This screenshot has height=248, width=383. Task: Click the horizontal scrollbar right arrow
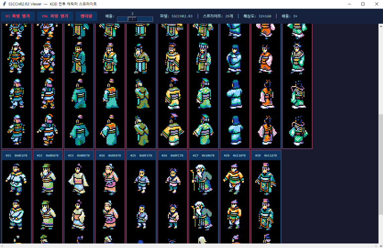376,246
